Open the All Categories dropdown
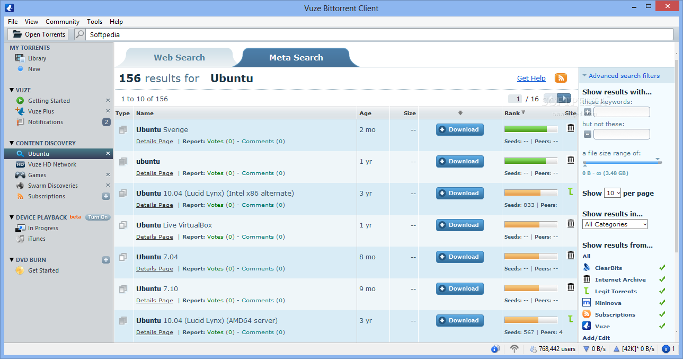This screenshot has height=359, width=683. 614,224
